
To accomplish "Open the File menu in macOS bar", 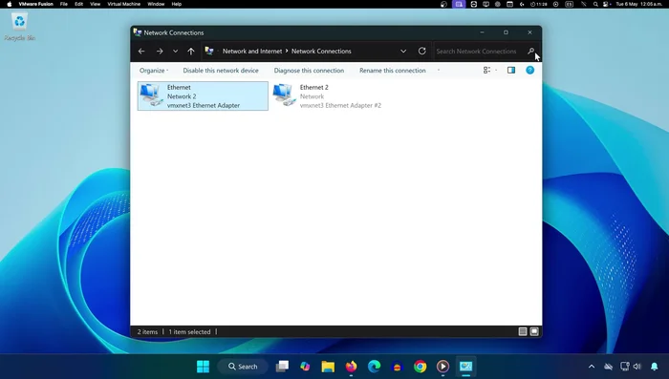I will click(64, 4).
